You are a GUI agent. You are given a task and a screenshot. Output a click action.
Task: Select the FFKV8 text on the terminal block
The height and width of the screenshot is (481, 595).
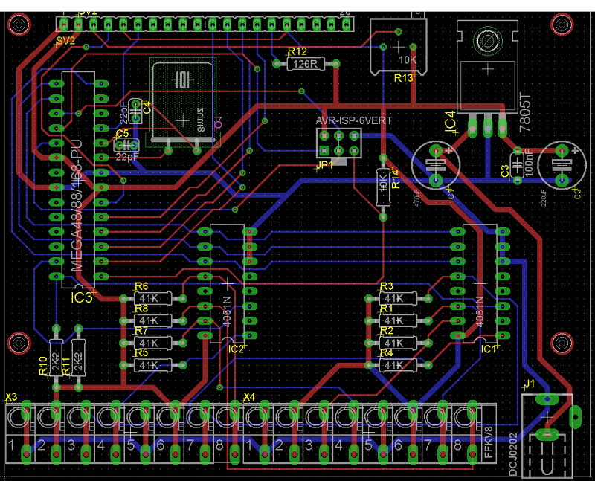pos(489,442)
